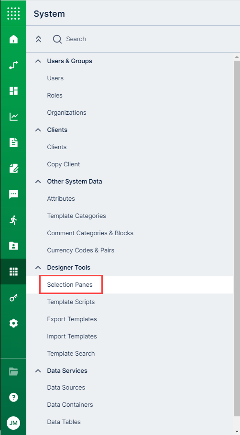This screenshot has width=240, height=435.
Task: Open the Roles link
Action: [55, 96]
